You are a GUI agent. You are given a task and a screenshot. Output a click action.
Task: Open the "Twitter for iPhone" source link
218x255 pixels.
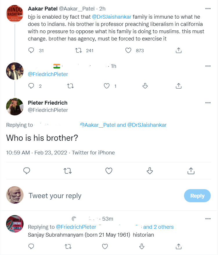click(93, 153)
